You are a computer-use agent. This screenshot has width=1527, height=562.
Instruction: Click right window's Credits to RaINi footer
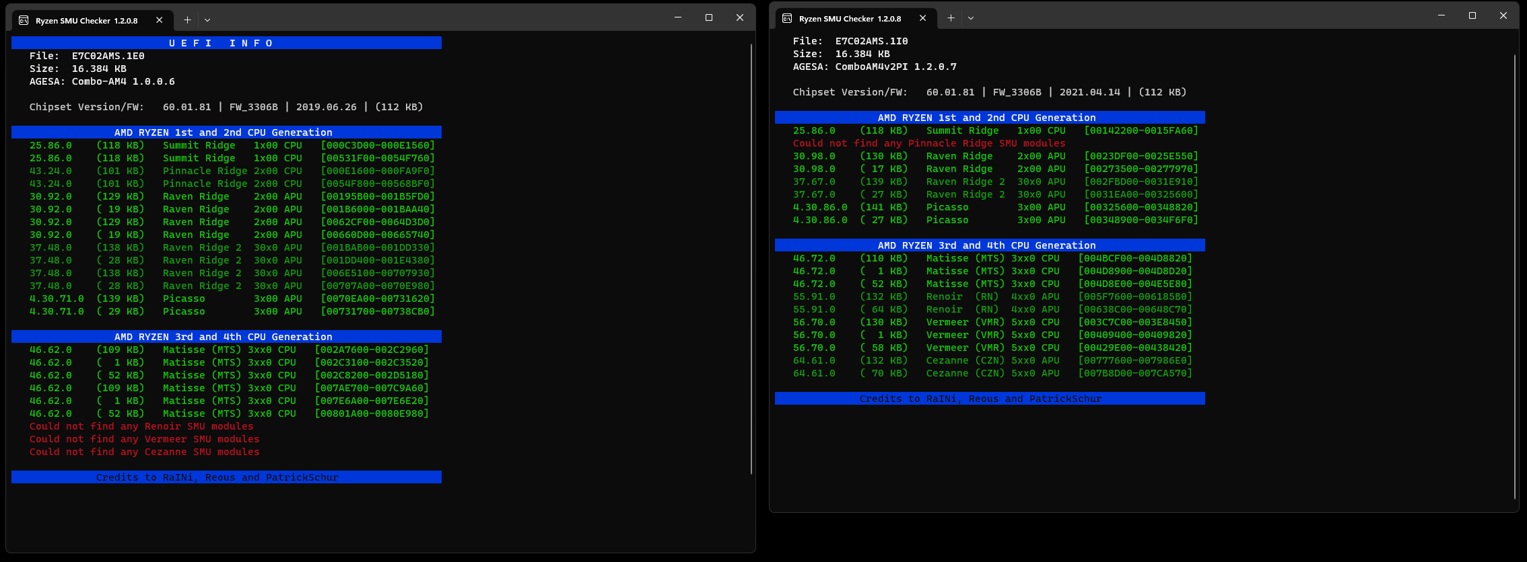tap(990, 399)
